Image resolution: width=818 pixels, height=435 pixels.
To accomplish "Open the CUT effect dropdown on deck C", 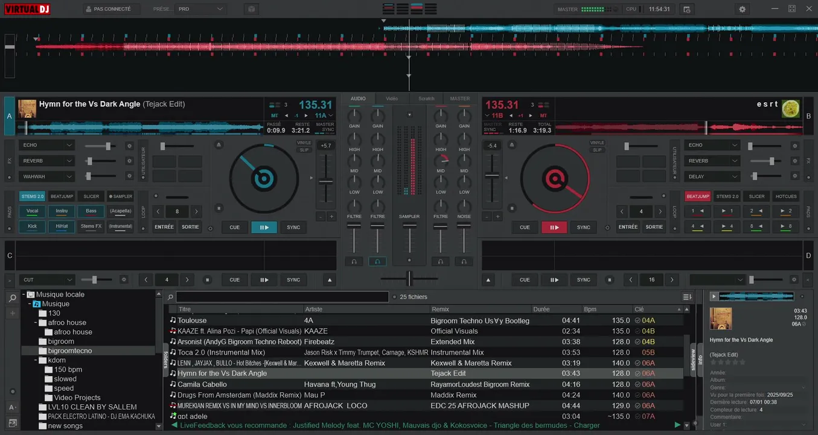I will point(47,280).
